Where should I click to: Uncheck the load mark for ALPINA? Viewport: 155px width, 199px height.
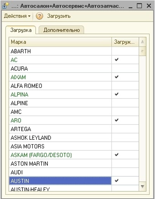tap(117, 94)
